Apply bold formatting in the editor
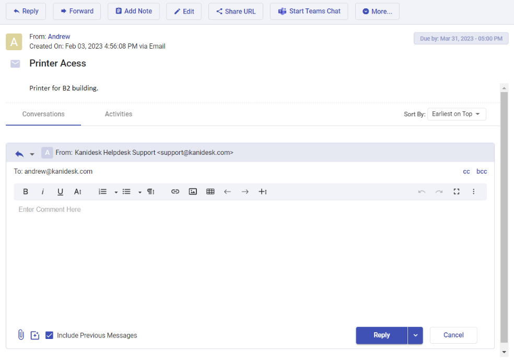 pyautogui.click(x=26, y=192)
